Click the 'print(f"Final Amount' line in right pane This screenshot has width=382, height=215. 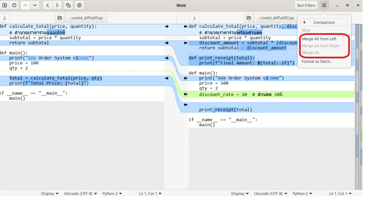(247, 63)
